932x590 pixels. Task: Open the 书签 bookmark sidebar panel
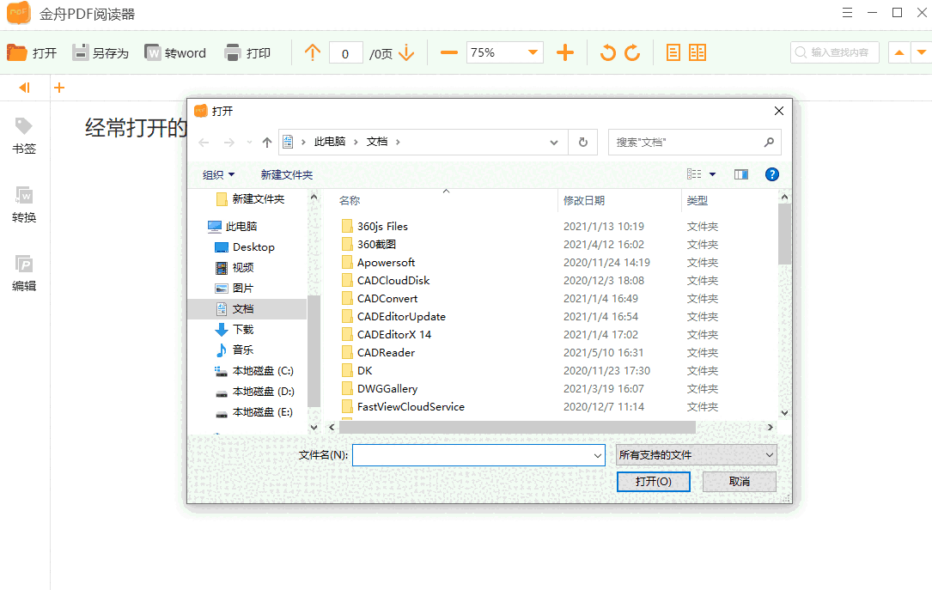click(x=24, y=136)
